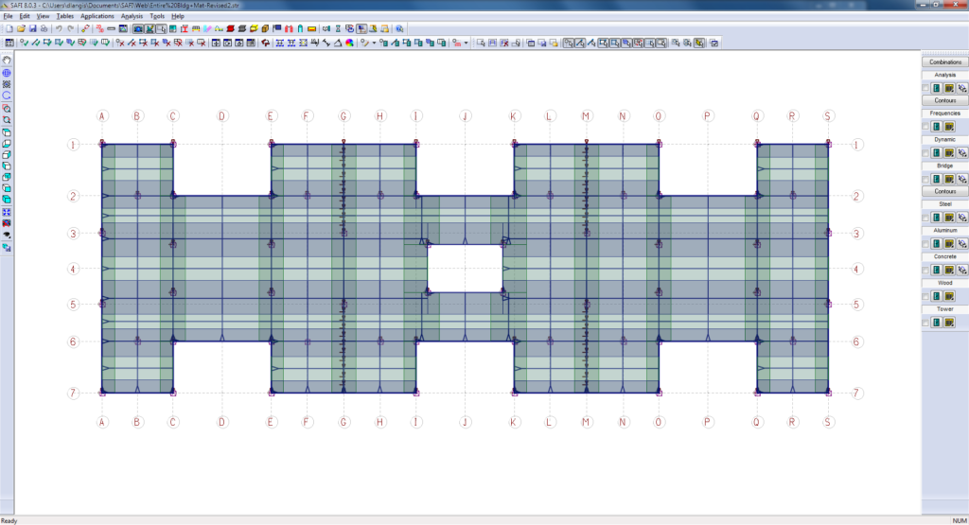The height and width of the screenshot is (525, 969).
Task: Click the Contours button below Analysis
Action: click(x=945, y=100)
